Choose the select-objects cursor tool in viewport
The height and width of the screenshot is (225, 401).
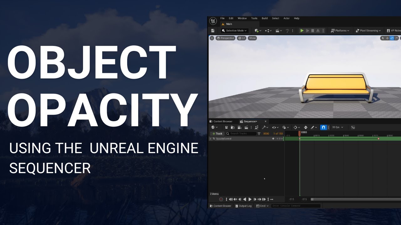tap(383, 38)
